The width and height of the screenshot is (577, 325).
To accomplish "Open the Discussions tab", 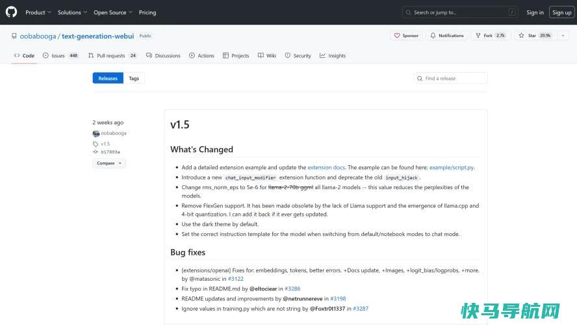I will (x=163, y=56).
